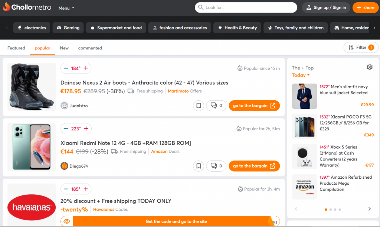Vote up the Xiaomi Redmi Note 12 deal
Image resolution: width=380 pixels, height=227 pixels.
click(86, 129)
